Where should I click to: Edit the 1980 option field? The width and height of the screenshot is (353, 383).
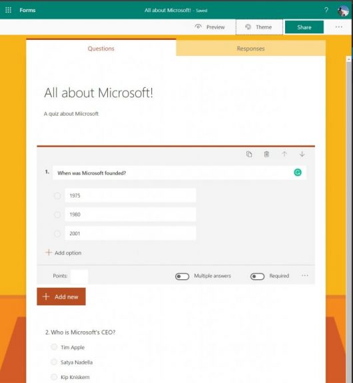[131, 215]
